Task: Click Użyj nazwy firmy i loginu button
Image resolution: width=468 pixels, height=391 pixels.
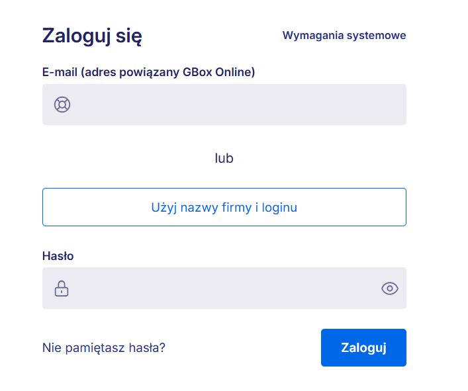Action: click(224, 207)
